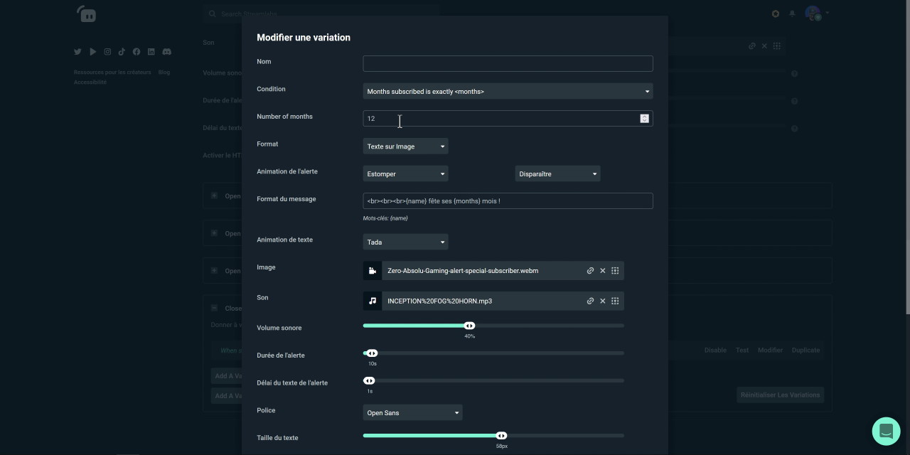This screenshot has height=455, width=910.
Task: Click the video camera icon beside the image file
Action: (x=373, y=271)
